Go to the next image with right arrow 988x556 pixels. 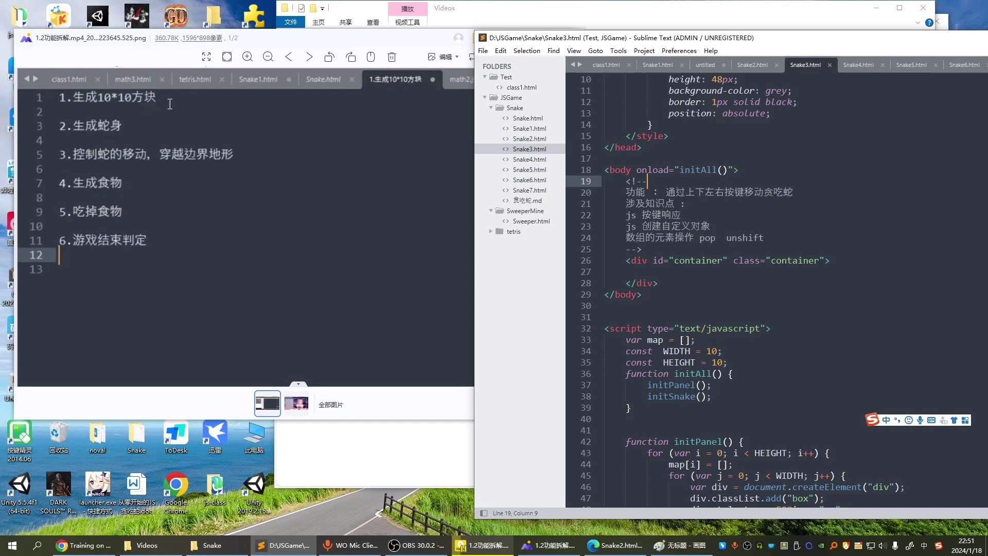click(x=309, y=57)
